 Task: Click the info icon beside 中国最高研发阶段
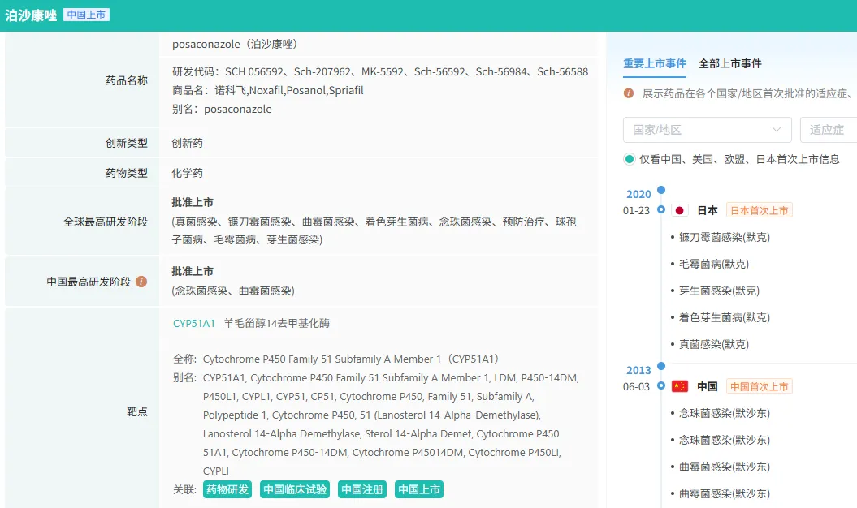(x=141, y=282)
